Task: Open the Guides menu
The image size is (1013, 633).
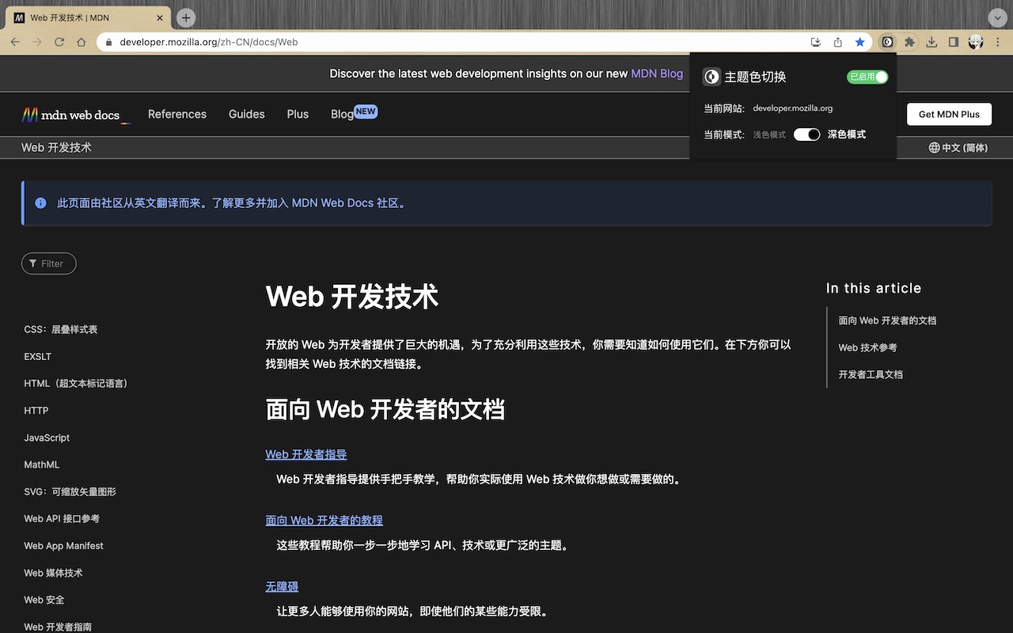Action: pyautogui.click(x=247, y=114)
